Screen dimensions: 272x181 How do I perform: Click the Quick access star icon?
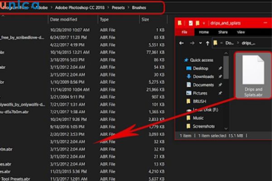tap(186, 60)
